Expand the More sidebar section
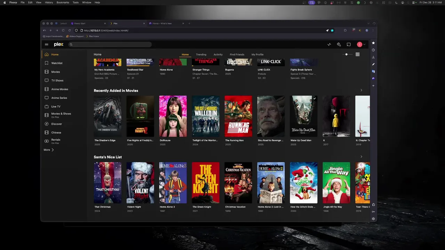Image resolution: width=445 pixels, height=250 pixels. pos(49,150)
